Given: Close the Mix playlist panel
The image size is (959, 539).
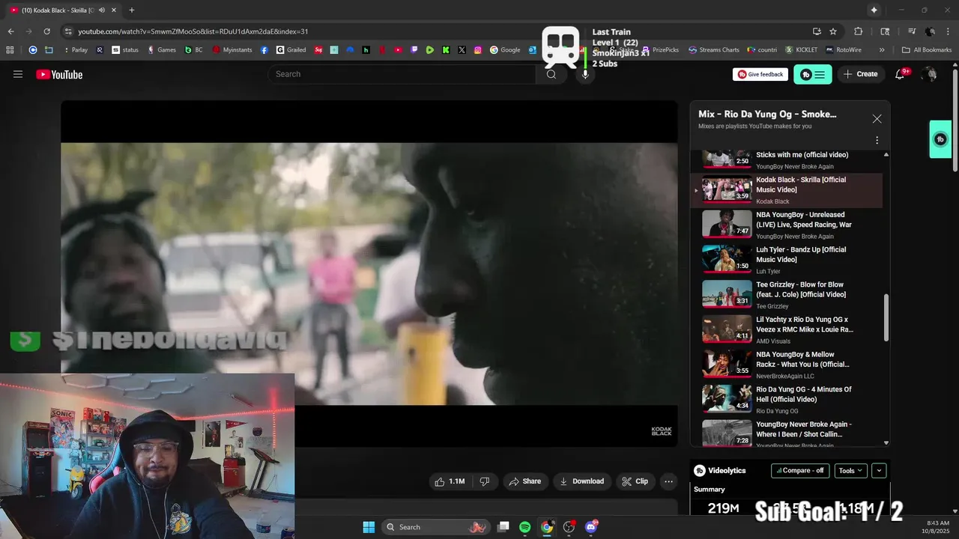Looking at the screenshot, I should click(877, 119).
